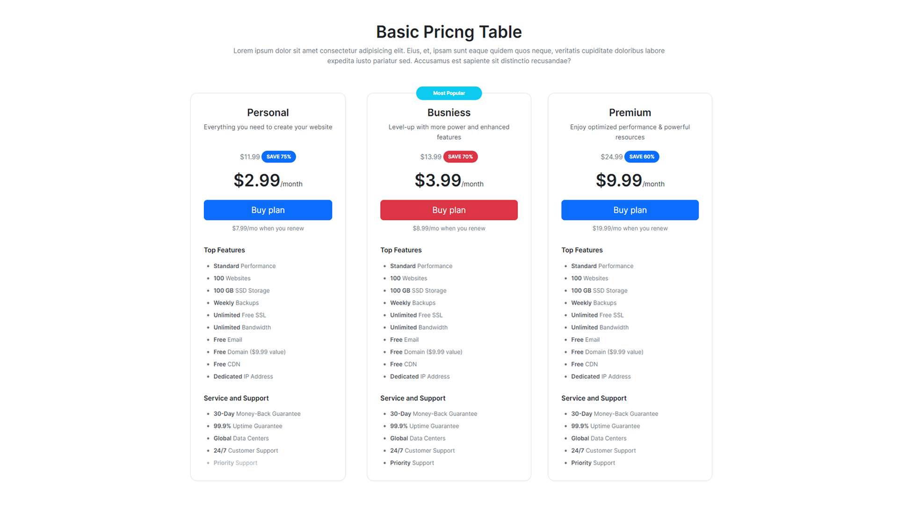Select the Premium plan title
Image resolution: width=898 pixels, height=505 pixels.
tap(630, 112)
